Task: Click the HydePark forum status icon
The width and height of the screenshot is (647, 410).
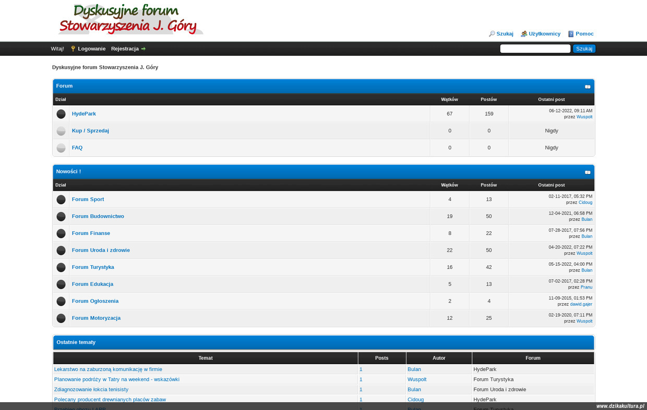Action: [61, 114]
